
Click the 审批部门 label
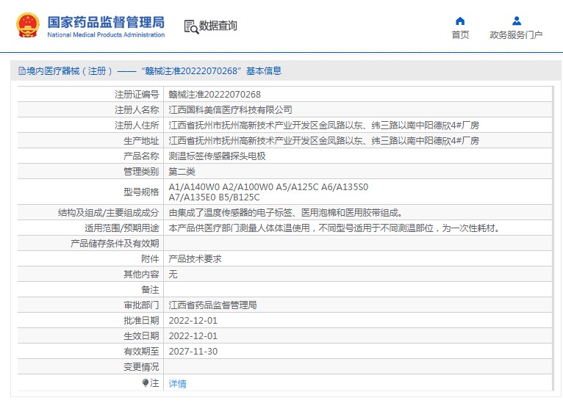(141, 305)
